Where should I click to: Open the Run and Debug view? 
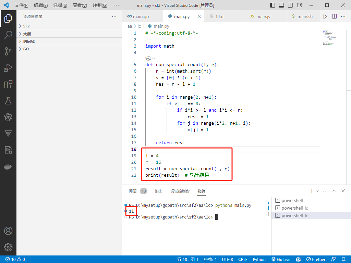pyautogui.click(x=8, y=68)
